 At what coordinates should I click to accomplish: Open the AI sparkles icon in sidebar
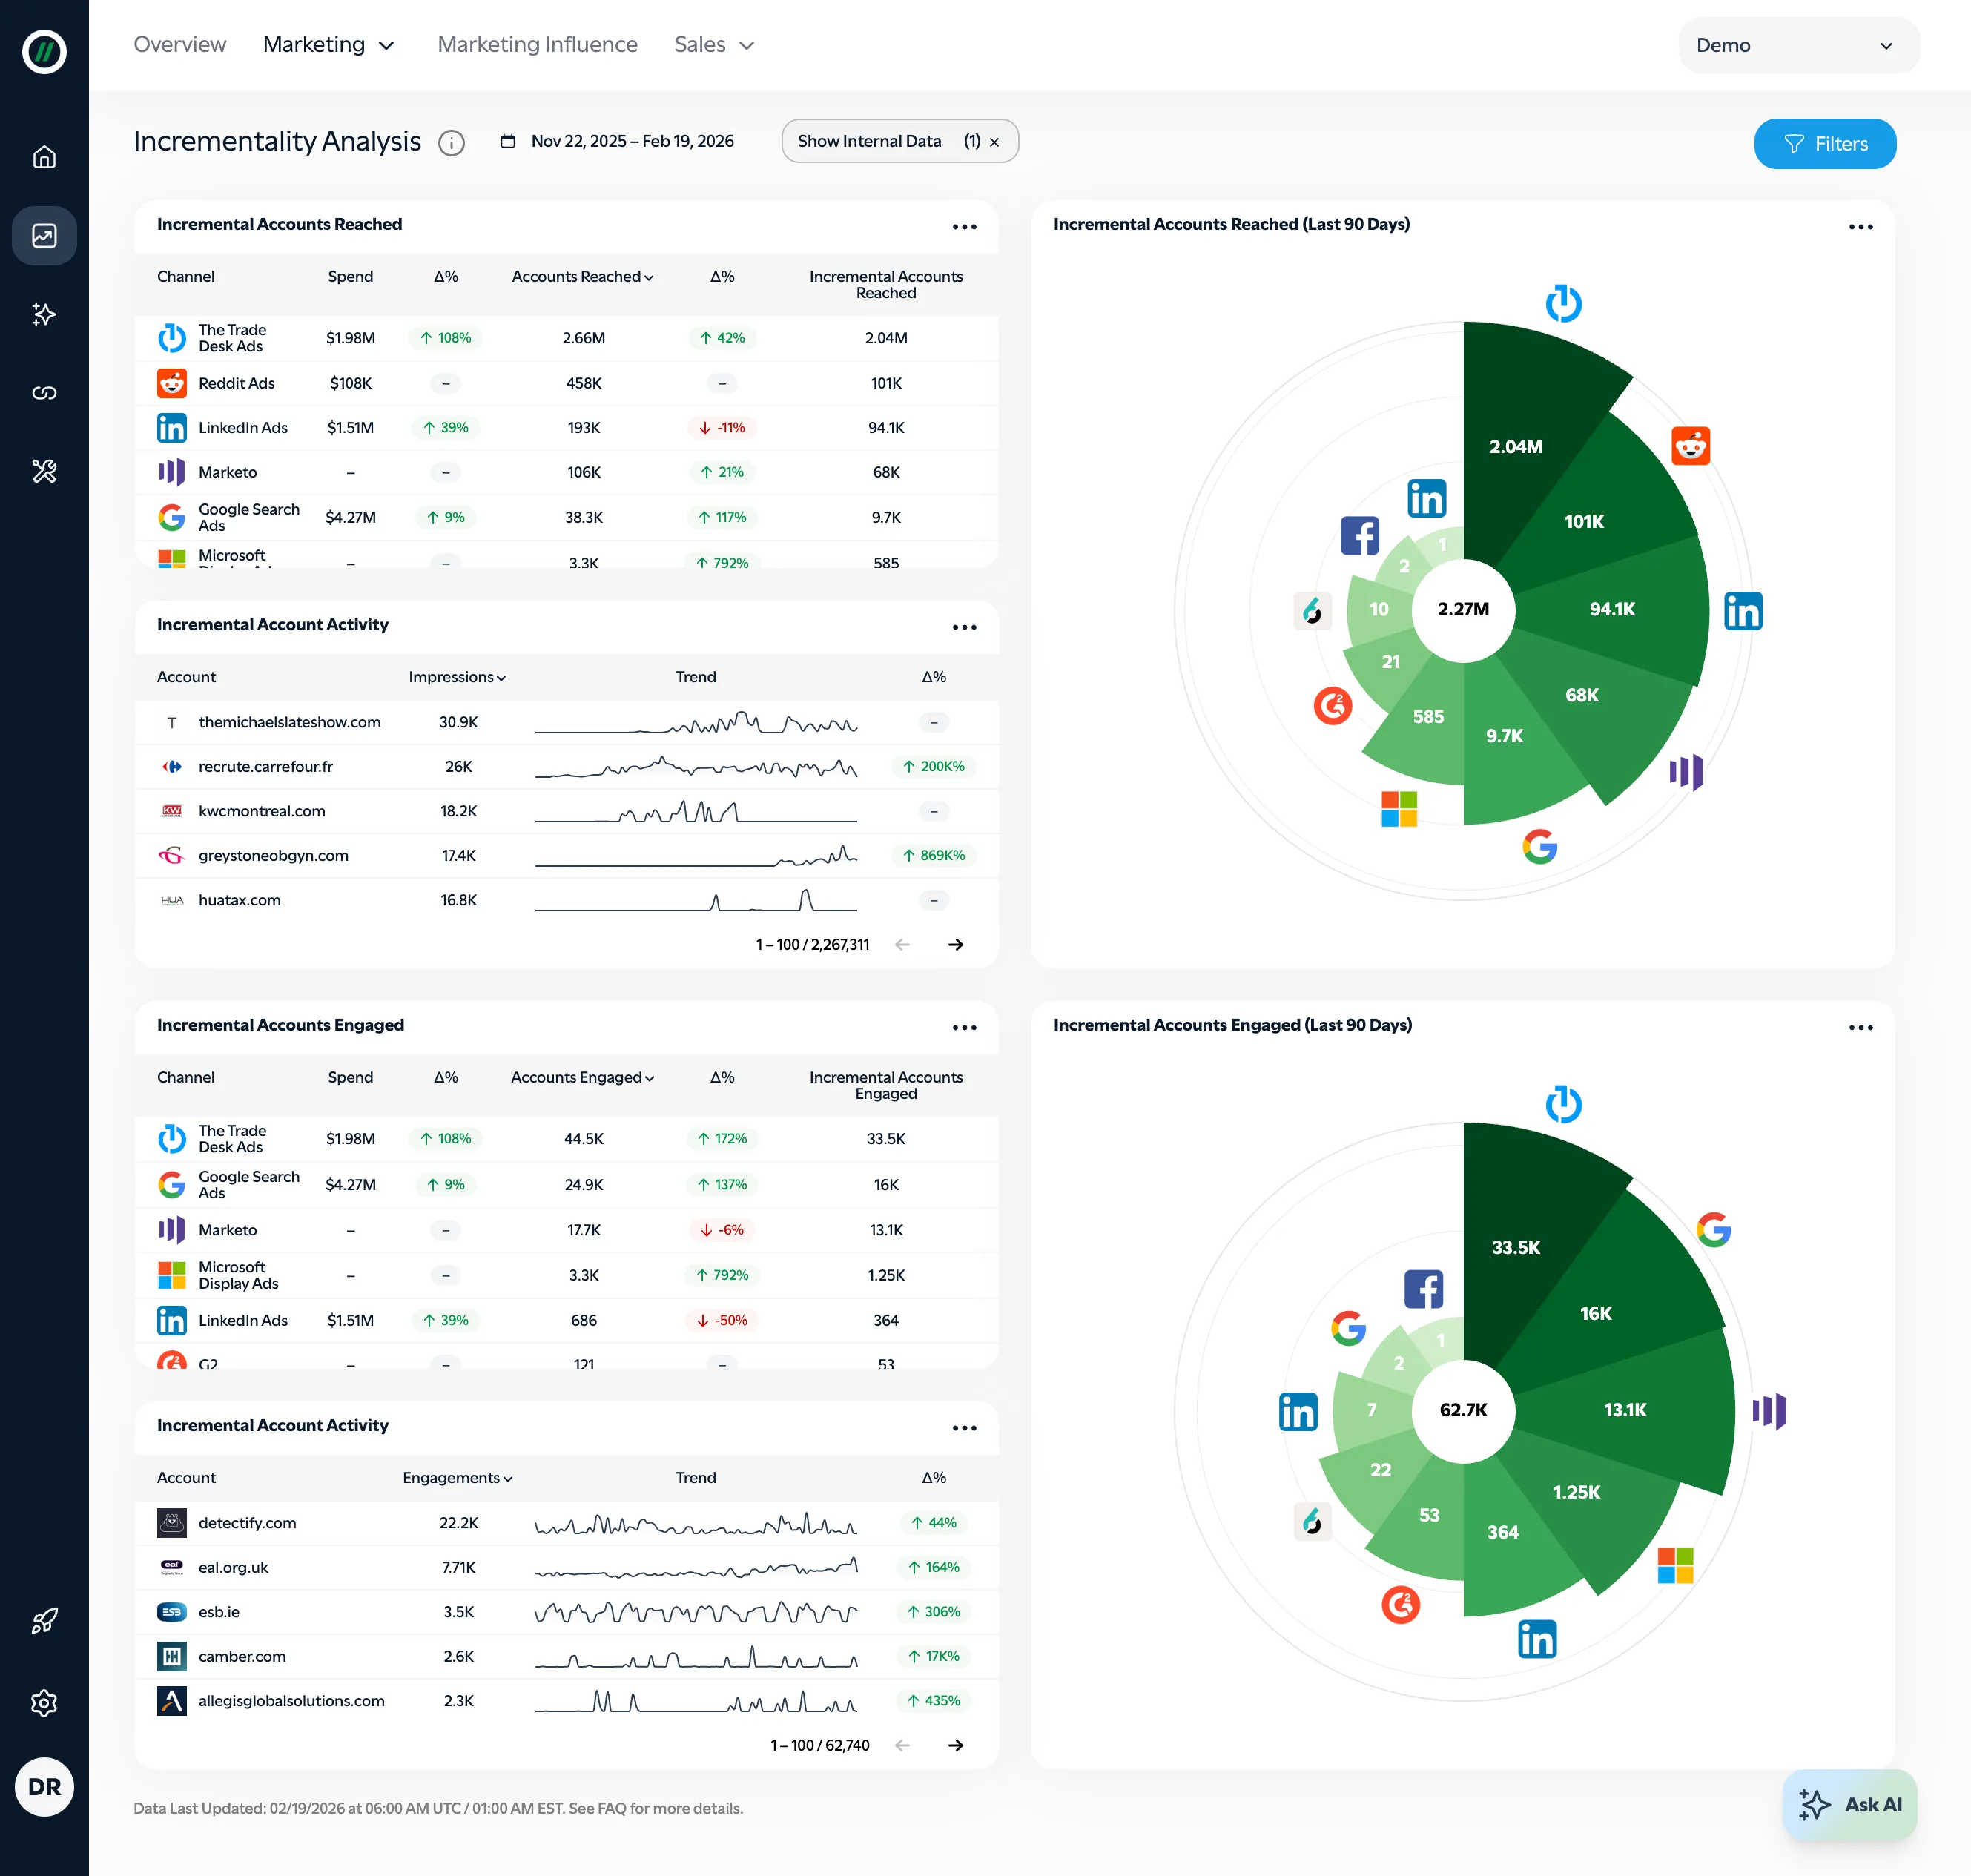point(44,314)
